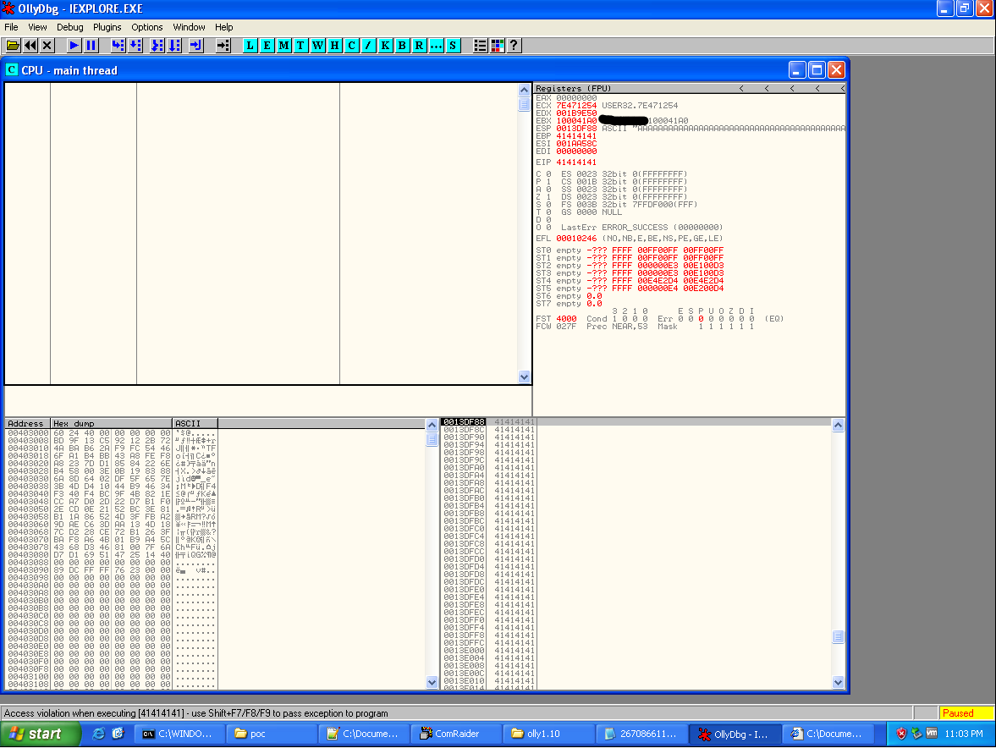Click the Go to address icon
Screen dimensions: 996x748
[223, 45]
